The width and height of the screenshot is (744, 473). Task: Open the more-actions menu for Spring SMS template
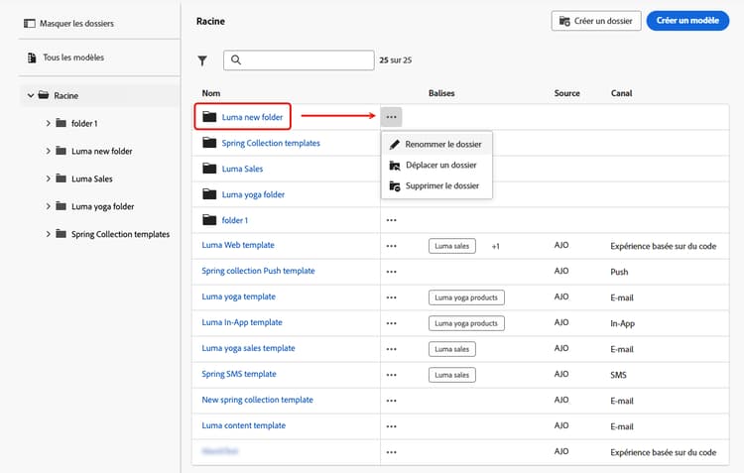[391, 374]
